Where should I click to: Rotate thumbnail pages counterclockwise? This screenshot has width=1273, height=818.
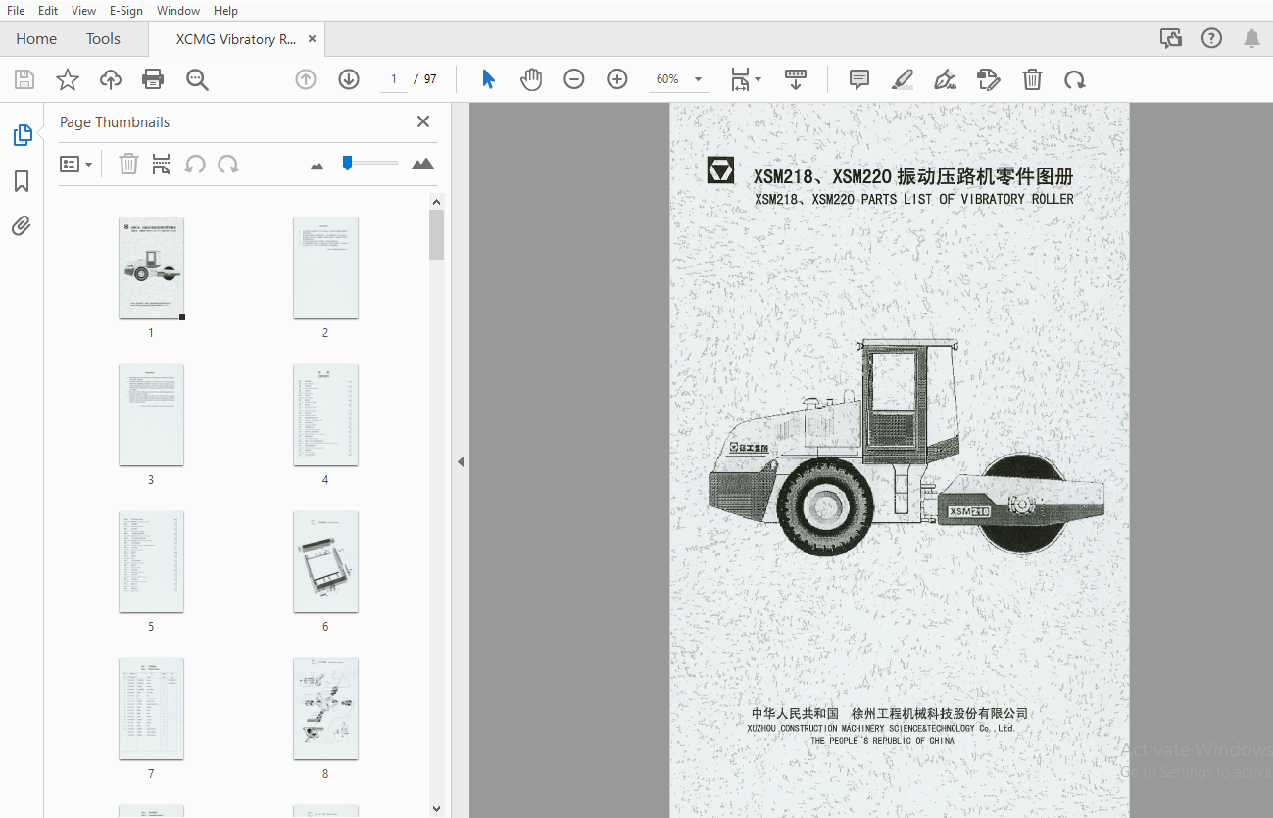(195, 164)
